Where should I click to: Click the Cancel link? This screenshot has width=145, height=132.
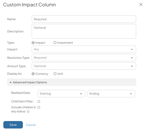[x=31, y=125]
